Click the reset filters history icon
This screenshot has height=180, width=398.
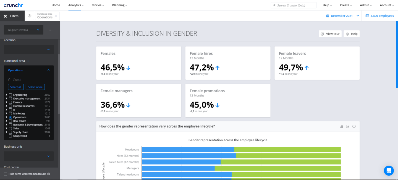coord(30,16)
